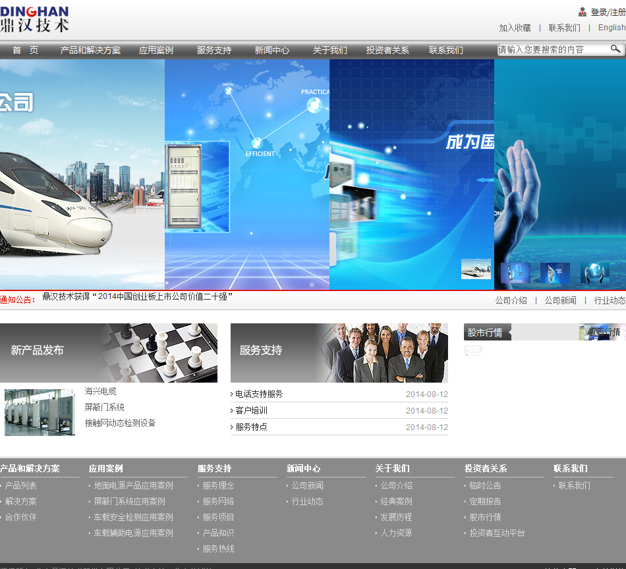Click the user icon beside 登录/注册
The height and width of the screenshot is (569, 626).
(x=583, y=12)
